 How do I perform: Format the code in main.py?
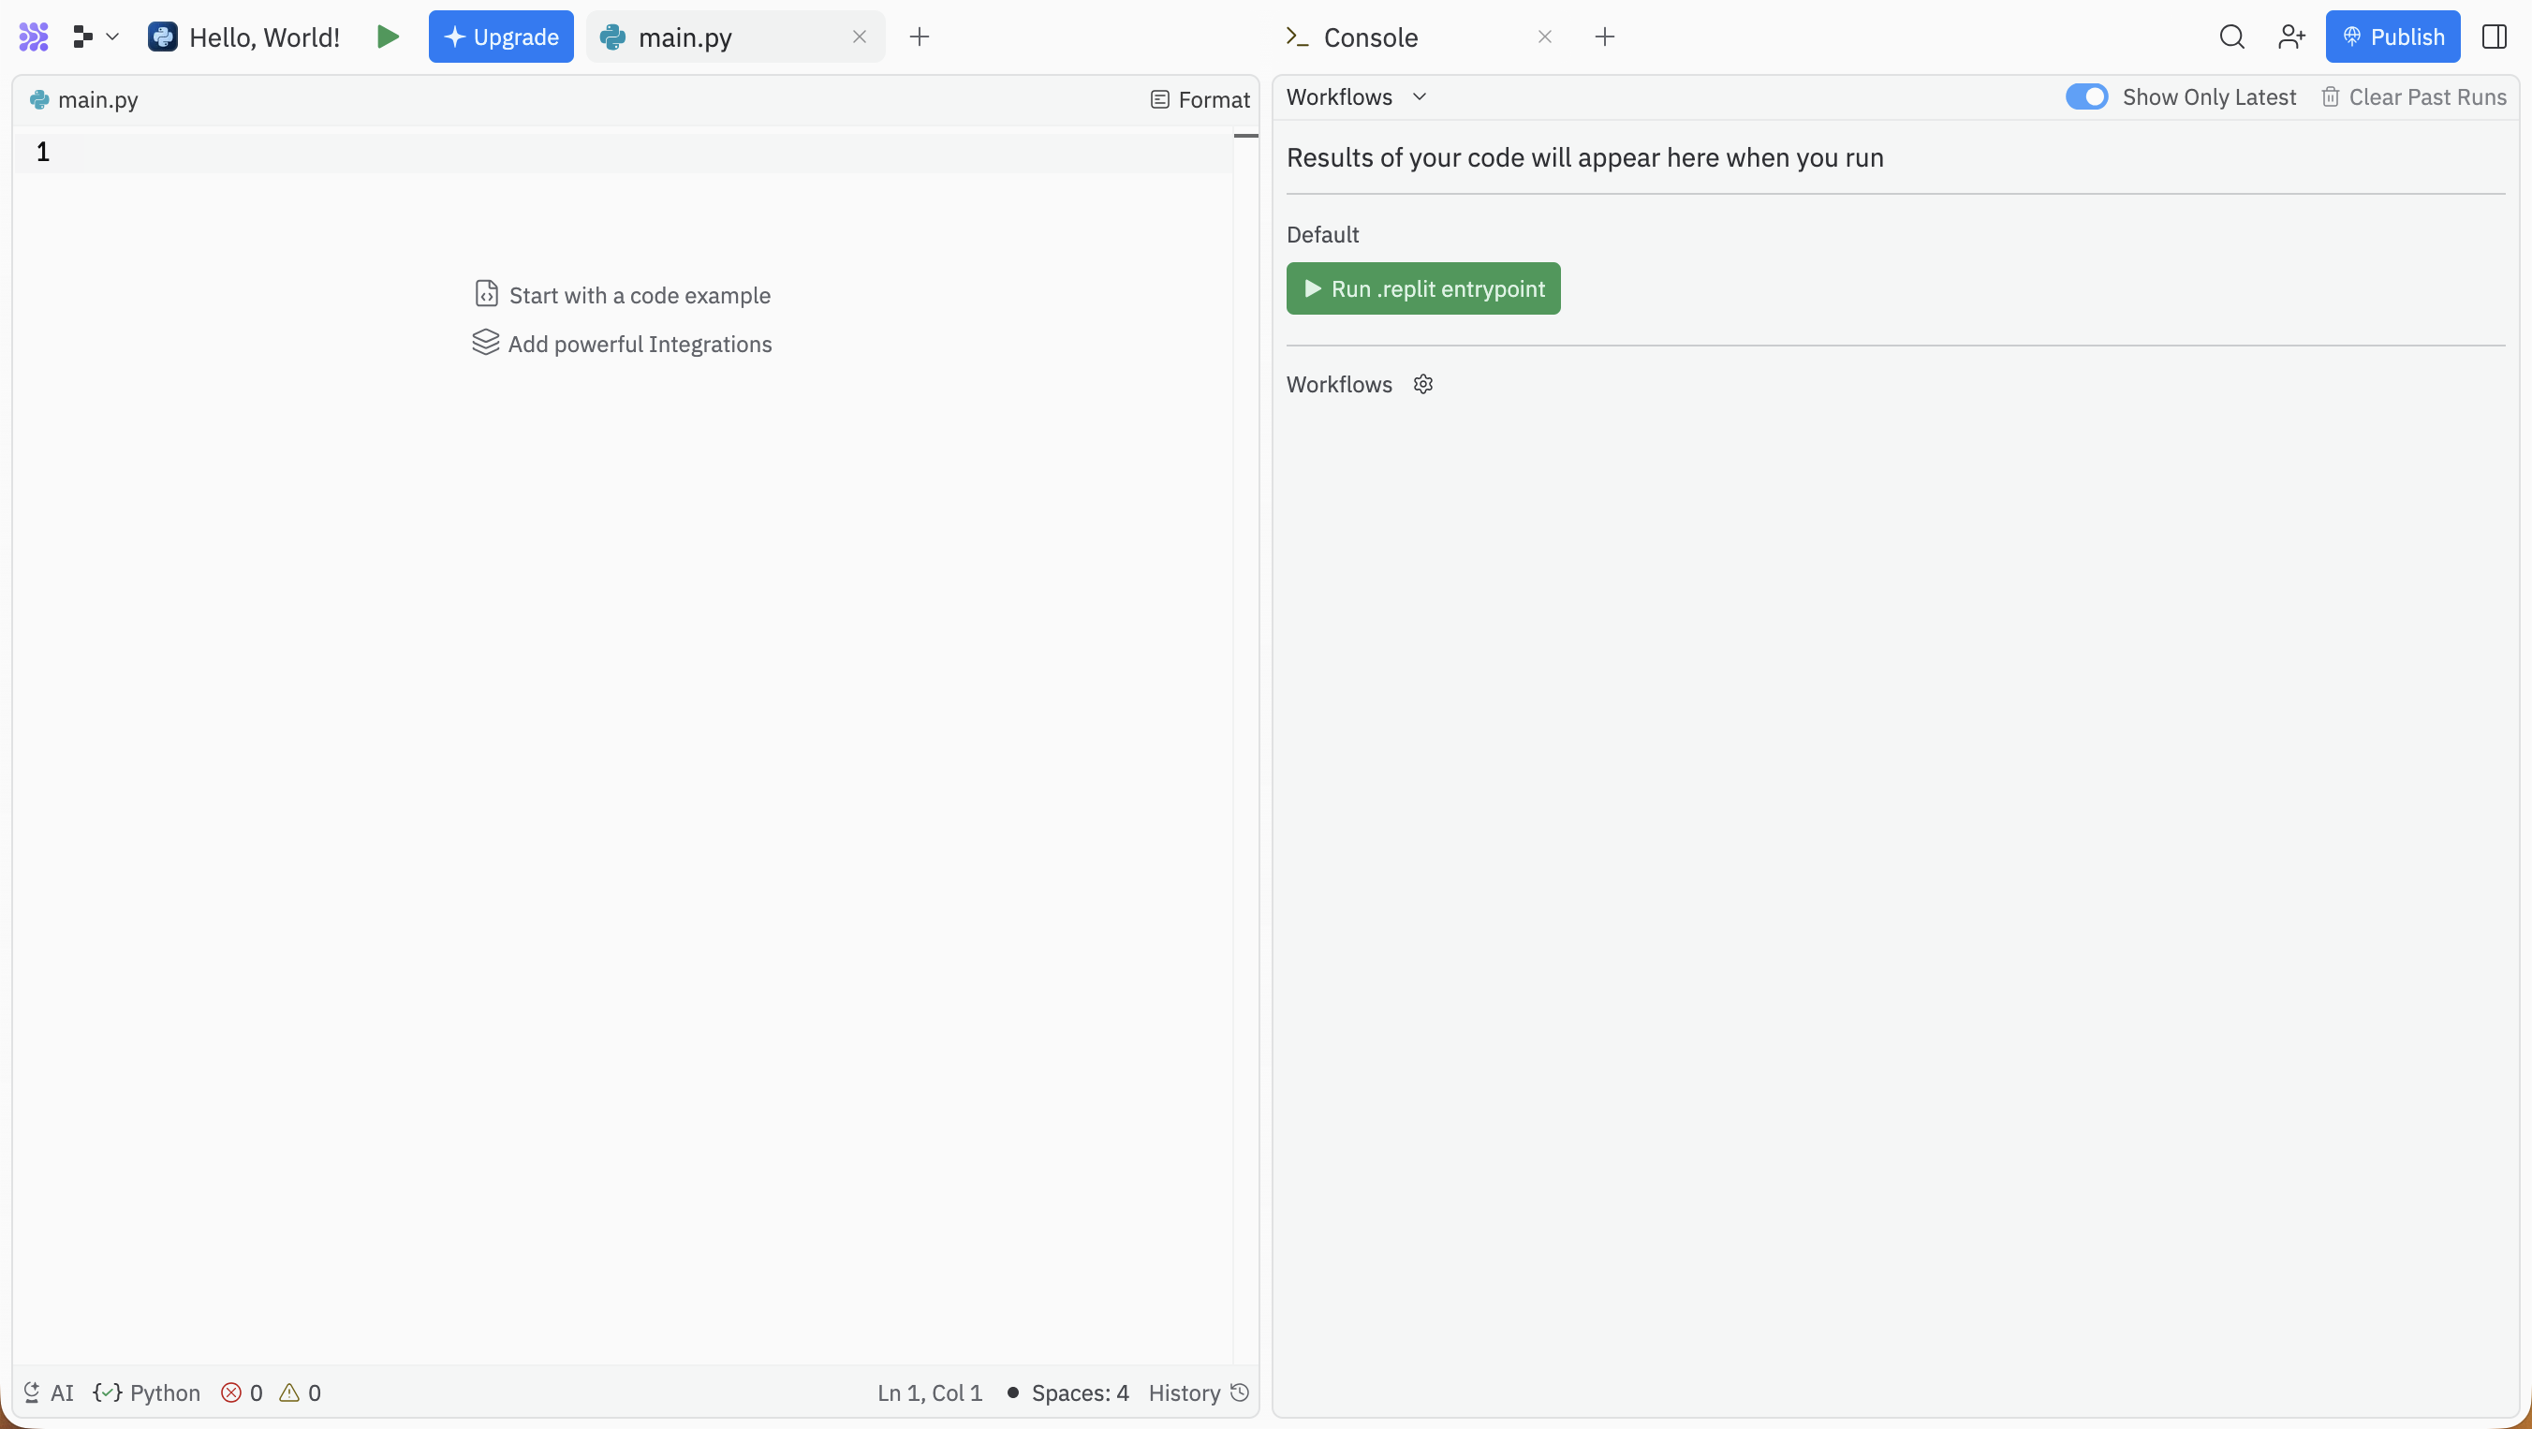click(x=1200, y=99)
